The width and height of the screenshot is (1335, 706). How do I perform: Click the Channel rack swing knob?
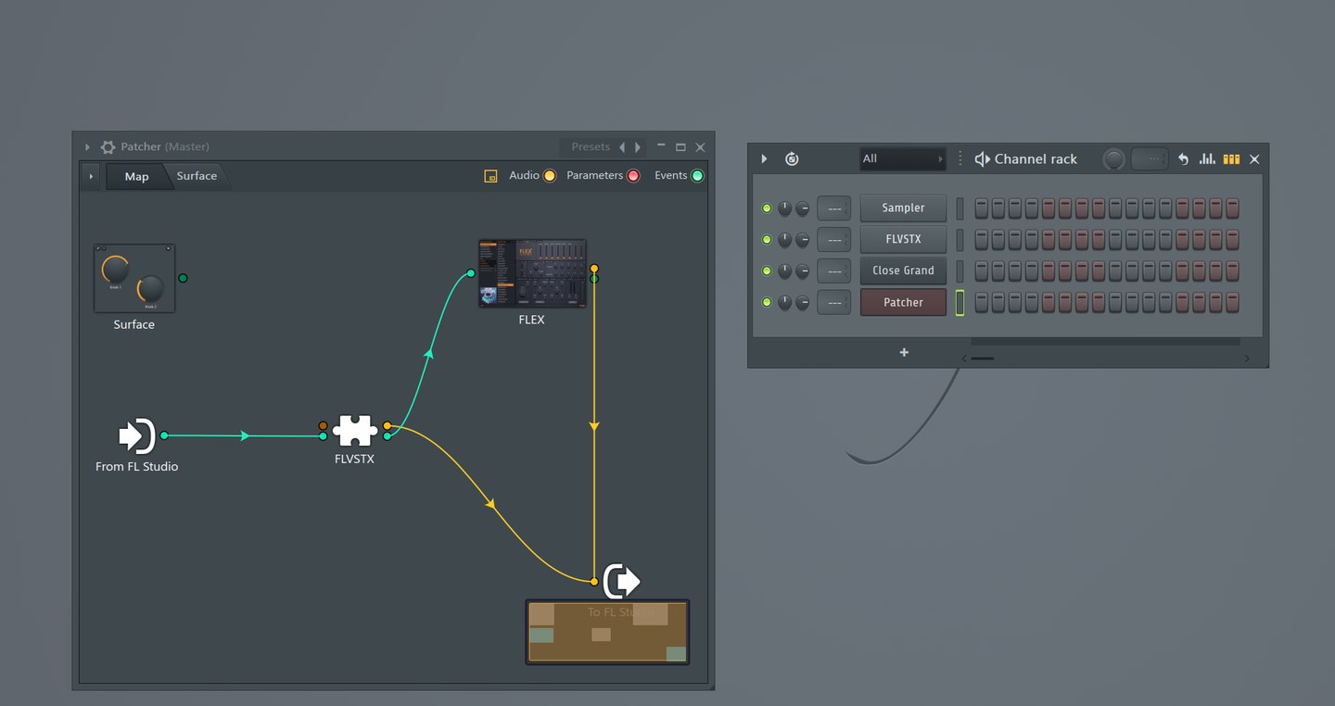coord(1113,159)
